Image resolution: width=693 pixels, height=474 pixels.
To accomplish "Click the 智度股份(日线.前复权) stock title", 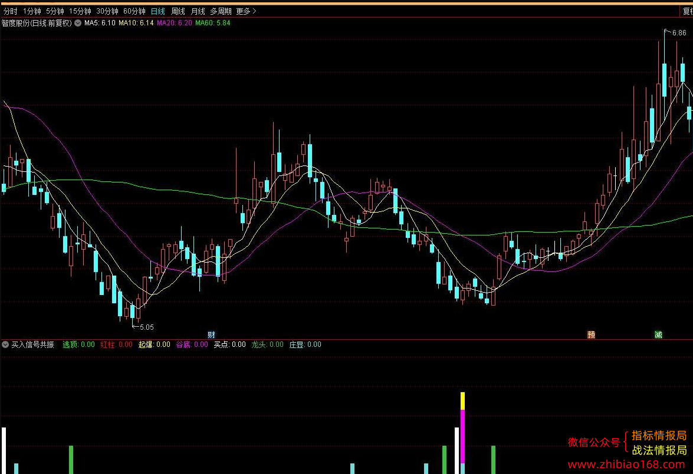I will (x=37, y=23).
